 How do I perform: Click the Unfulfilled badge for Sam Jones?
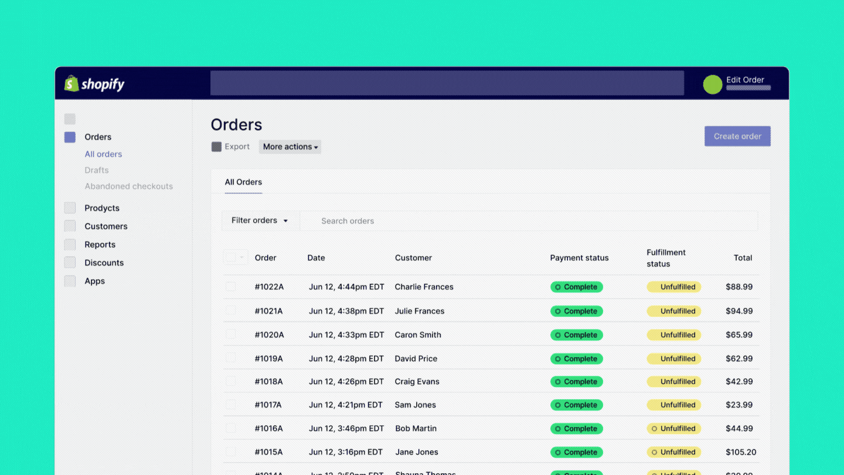pos(673,405)
